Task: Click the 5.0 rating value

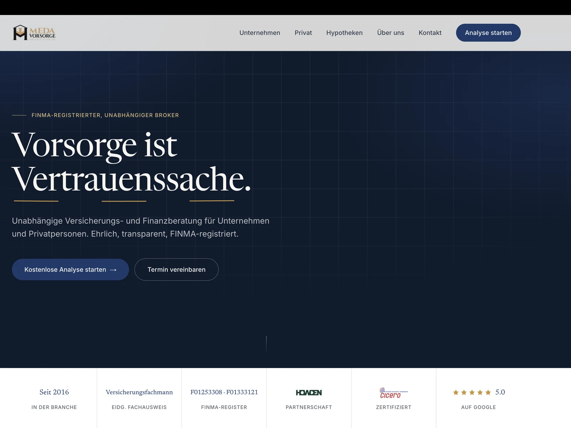Action: coord(500,392)
